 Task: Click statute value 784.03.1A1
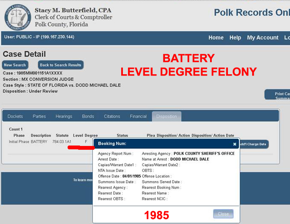62,142
